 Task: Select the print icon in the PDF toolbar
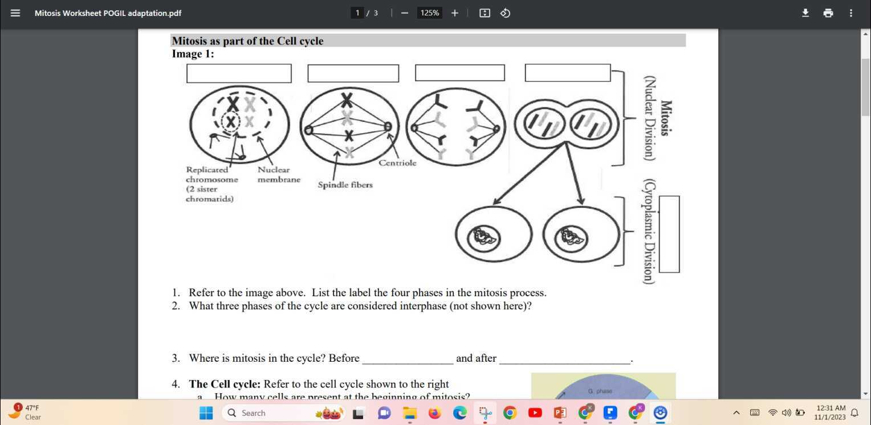[x=828, y=13]
